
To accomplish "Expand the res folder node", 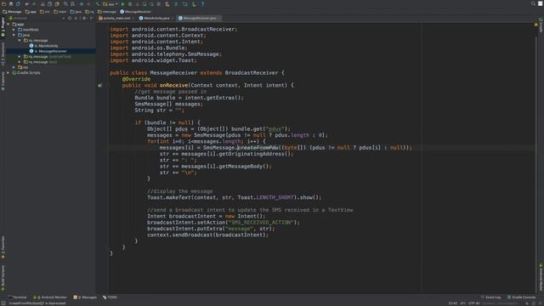I will [14, 67].
